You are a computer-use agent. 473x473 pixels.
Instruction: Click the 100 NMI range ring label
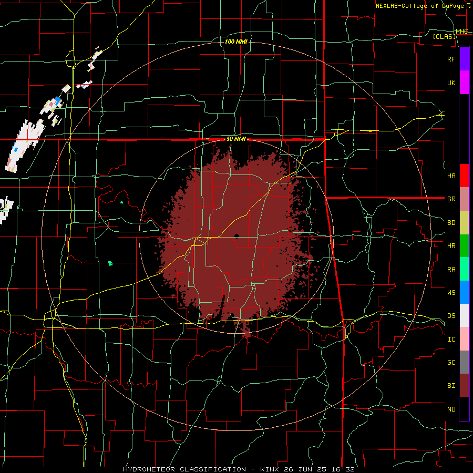(x=236, y=42)
